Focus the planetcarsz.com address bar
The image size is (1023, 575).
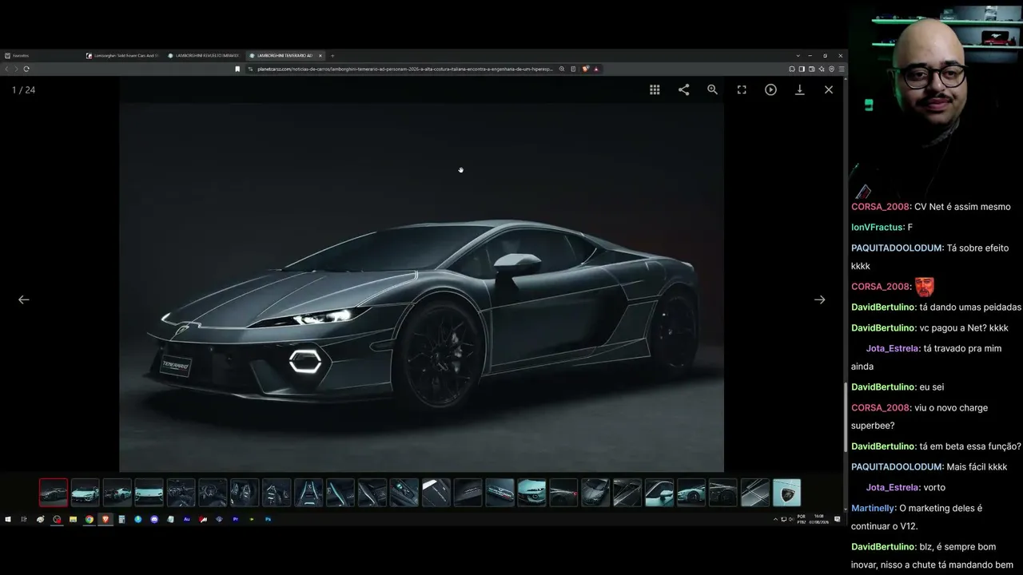click(x=404, y=69)
